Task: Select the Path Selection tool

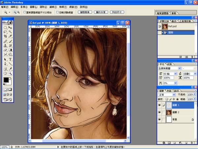Action: pos(5,59)
